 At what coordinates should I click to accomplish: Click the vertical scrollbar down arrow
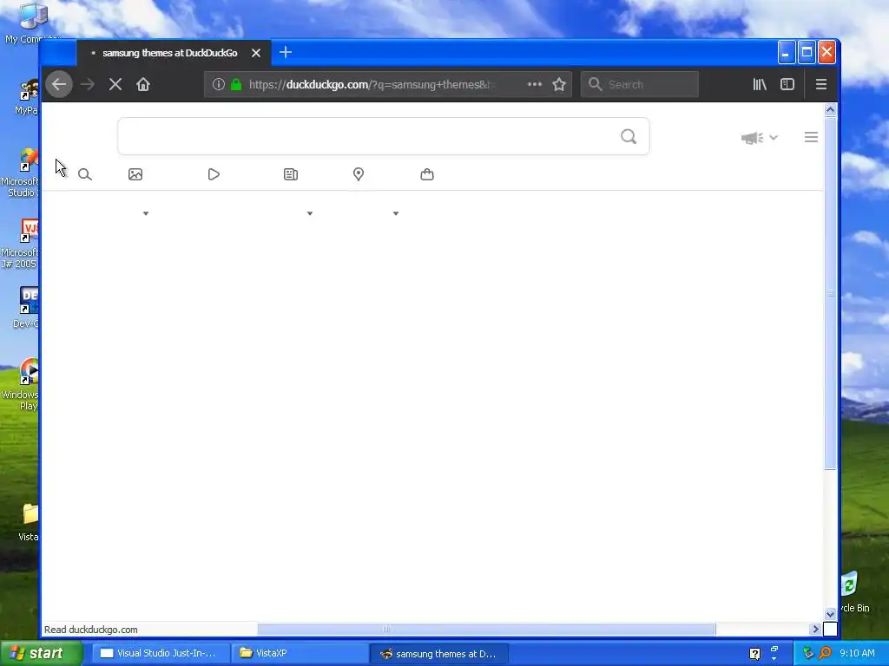(830, 615)
